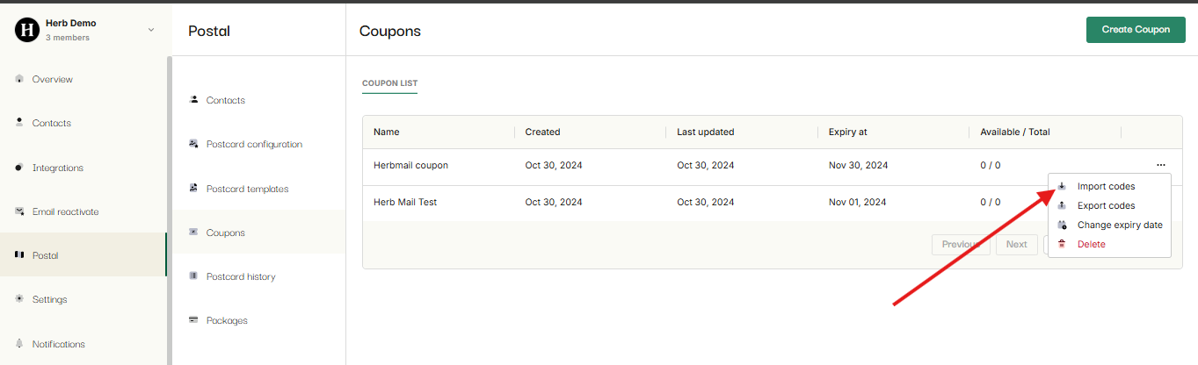
Task: Expand the Herb Demo workspace dropdown
Action: 150,30
